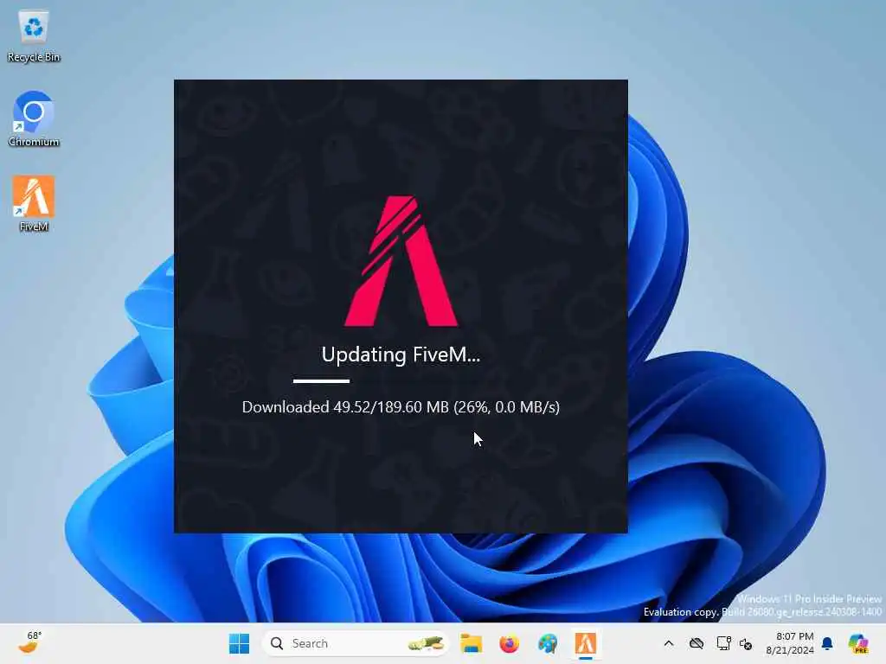
Task: Select the Chromium desktop shortcut
Action: pos(34,119)
